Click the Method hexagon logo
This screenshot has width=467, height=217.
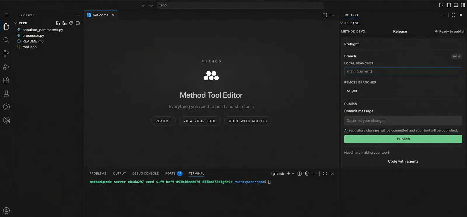211,76
